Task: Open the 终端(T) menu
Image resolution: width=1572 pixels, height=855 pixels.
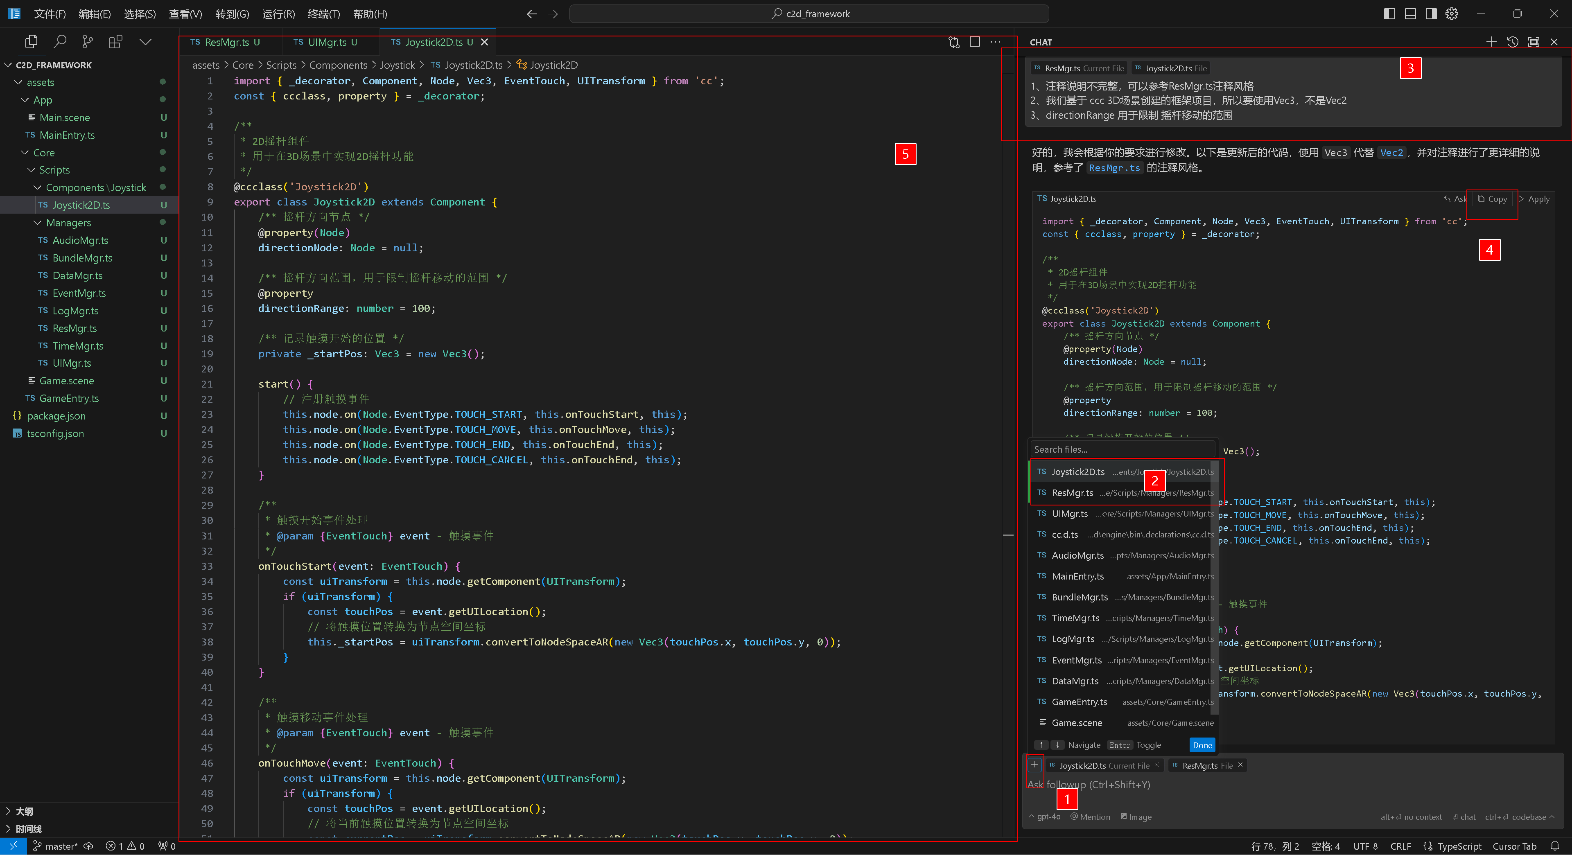Action: pos(323,14)
